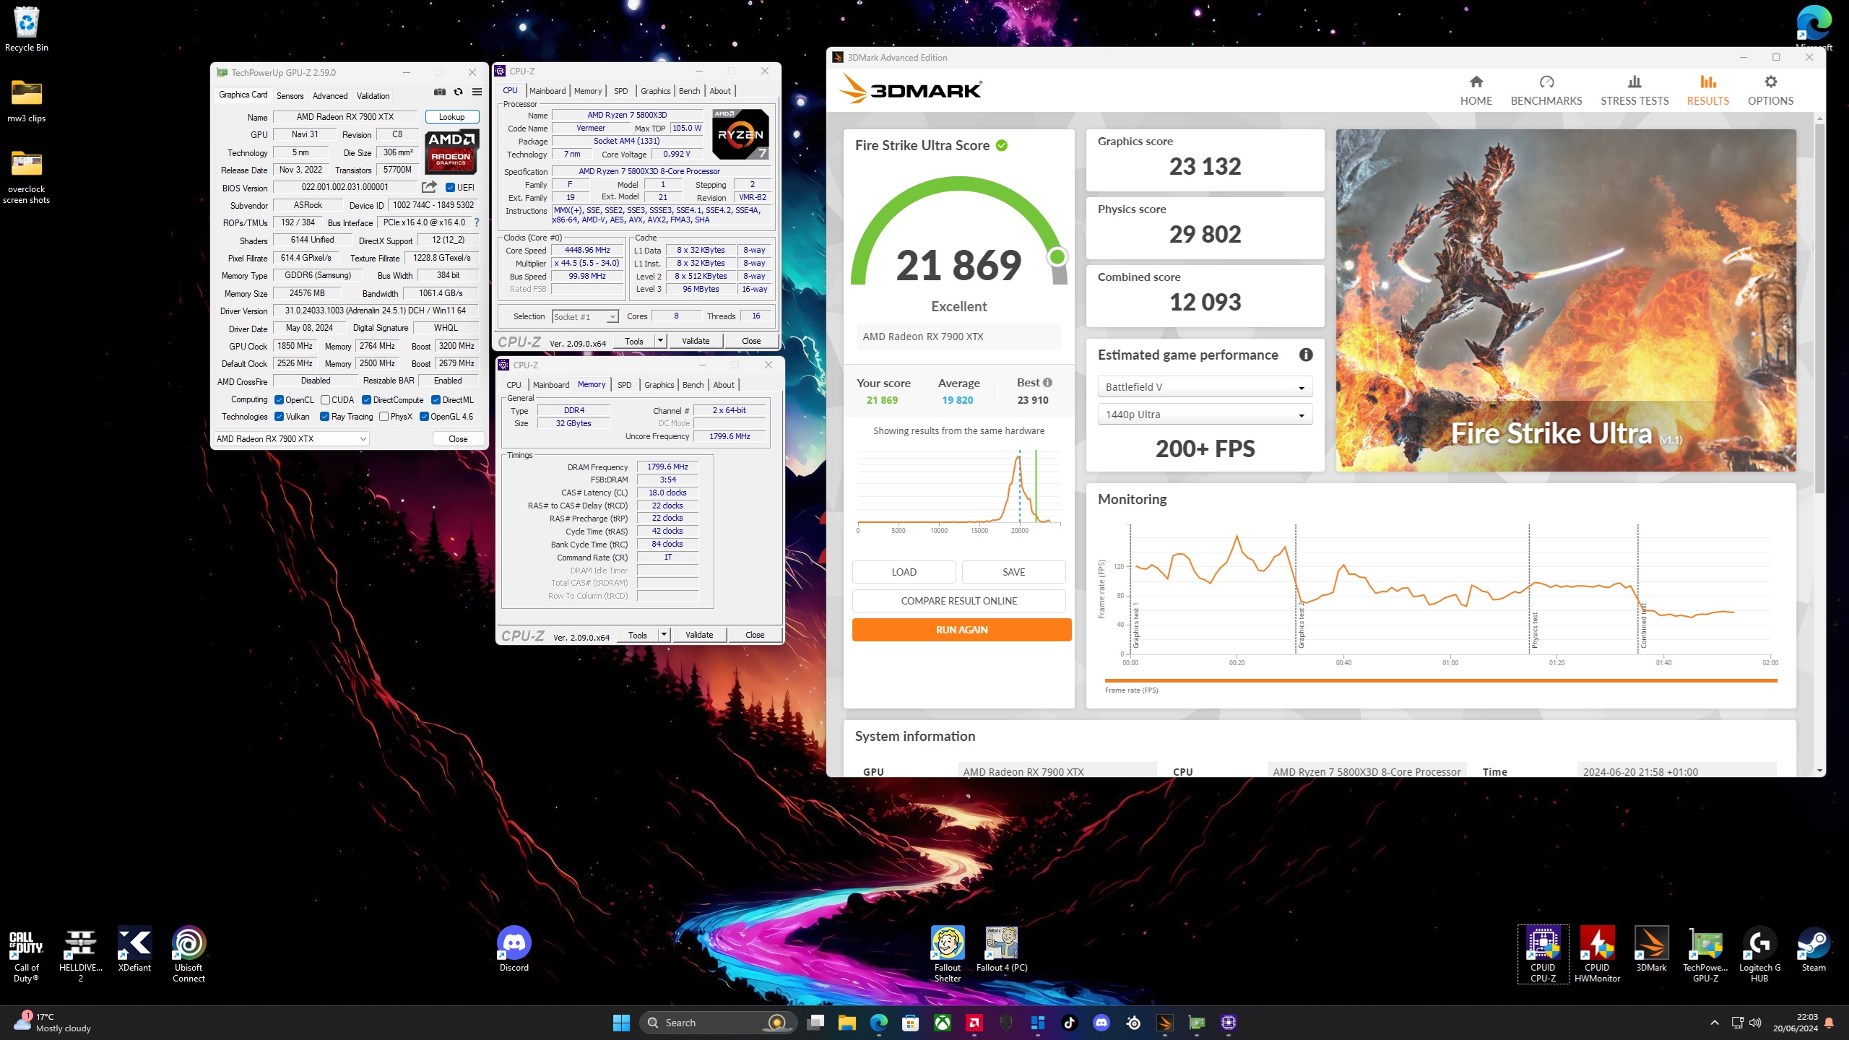The height and width of the screenshot is (1040, 1849).
Task: Click the Bus Interface question mark in GPU-Z
Action: [x=477, y=222]
